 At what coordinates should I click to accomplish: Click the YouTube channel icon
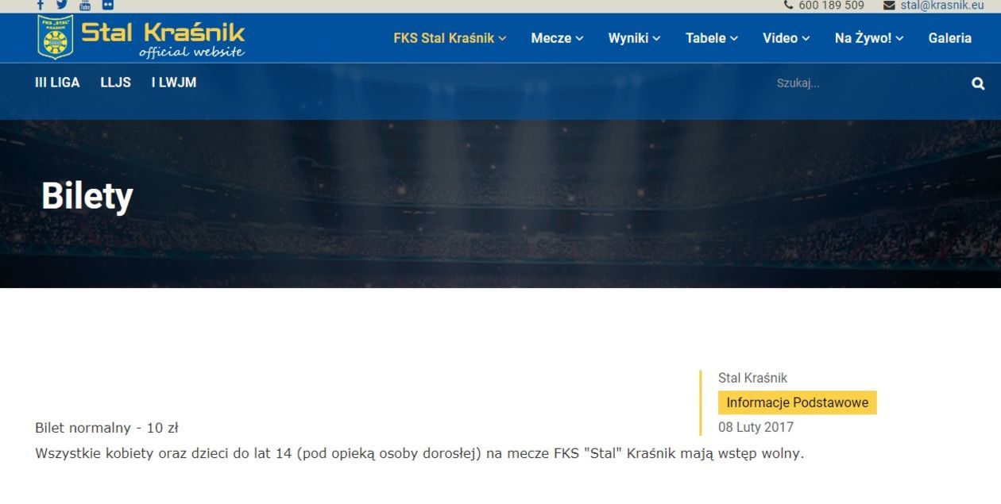point(85,5)
